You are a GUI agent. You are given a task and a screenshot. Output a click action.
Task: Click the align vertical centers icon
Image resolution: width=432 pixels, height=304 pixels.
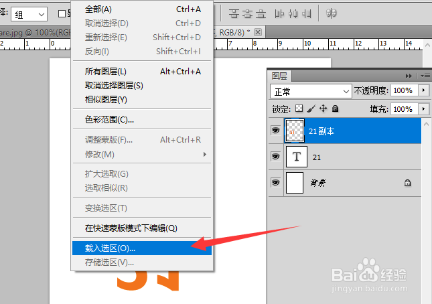[x=247, y=13]
